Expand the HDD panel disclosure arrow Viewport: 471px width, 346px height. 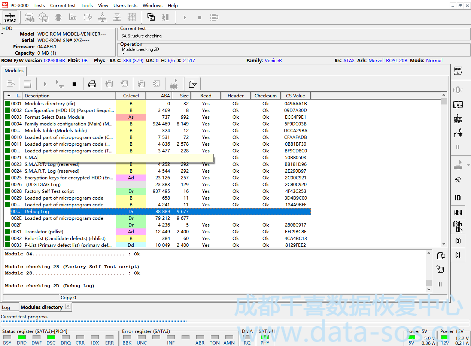click(2, 34)
